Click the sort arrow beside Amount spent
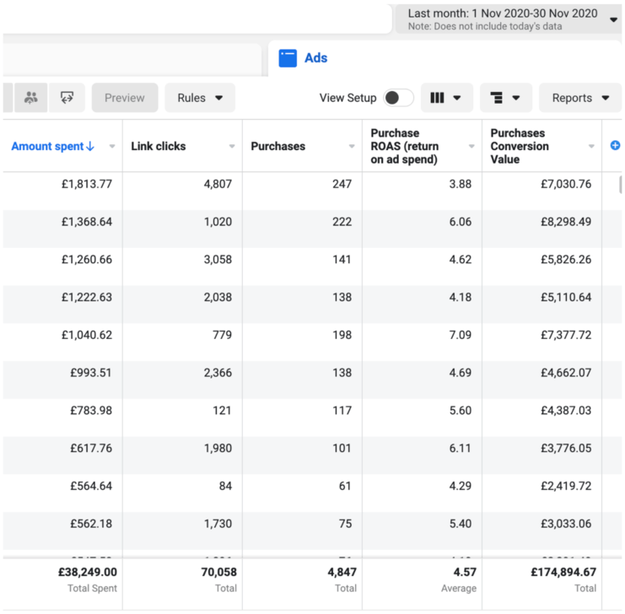Viewport: 625px width, 614px height. tap(90, 146)
